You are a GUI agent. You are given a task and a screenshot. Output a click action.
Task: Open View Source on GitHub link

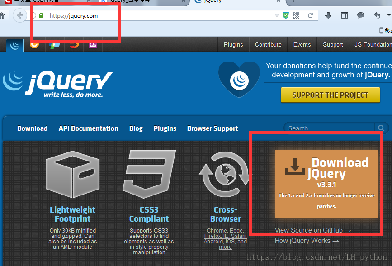pyautogui.click(x=313, y=230)
